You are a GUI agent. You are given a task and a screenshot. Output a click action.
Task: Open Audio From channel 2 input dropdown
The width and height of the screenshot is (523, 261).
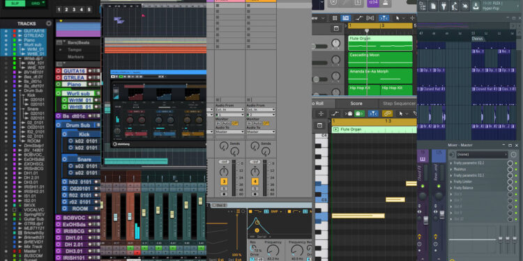261,115
